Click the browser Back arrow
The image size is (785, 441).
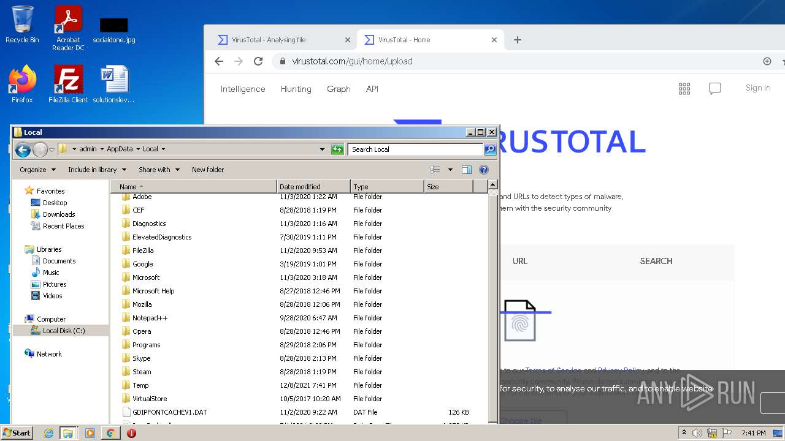[x=219, y=61]
